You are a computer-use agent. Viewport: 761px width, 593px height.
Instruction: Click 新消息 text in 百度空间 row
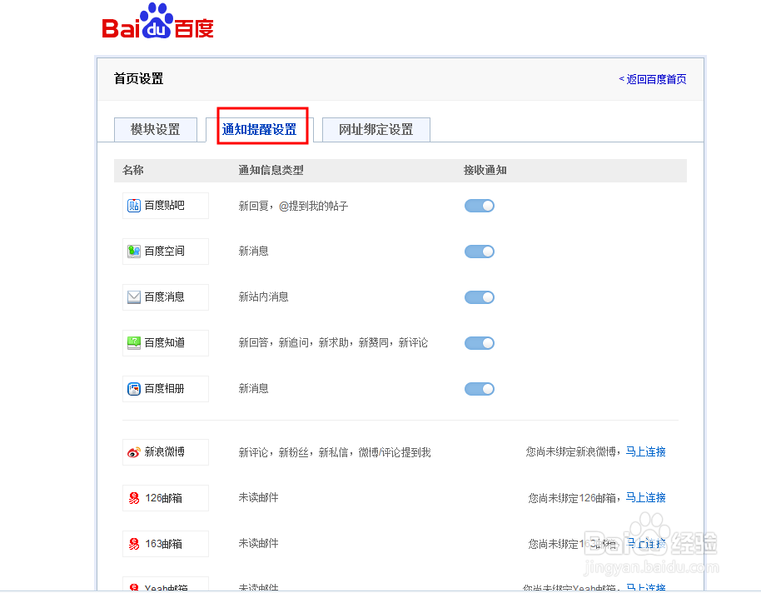click(253, 251)
